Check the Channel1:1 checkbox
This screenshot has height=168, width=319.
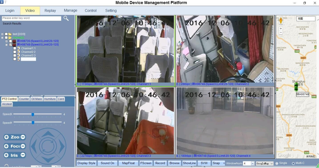pos(15,48)
